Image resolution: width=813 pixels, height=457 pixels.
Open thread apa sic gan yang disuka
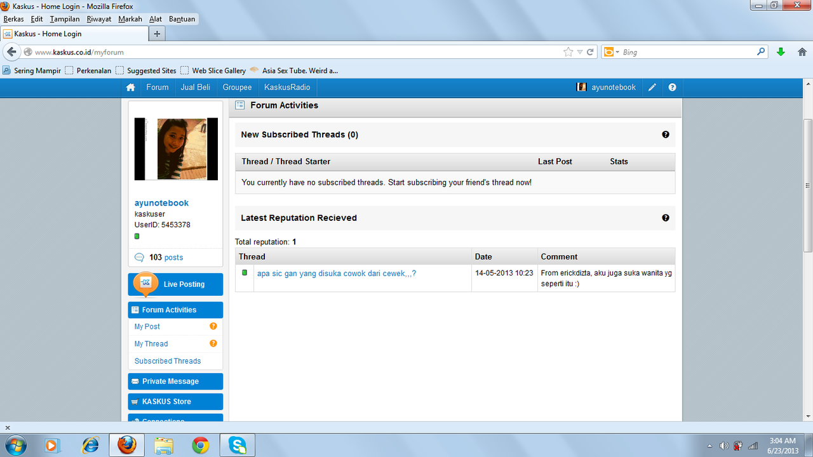tap(337, 274)
